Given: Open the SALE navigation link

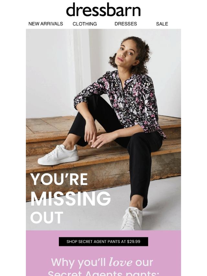Looking at the screenshot, I should [162, 24].
